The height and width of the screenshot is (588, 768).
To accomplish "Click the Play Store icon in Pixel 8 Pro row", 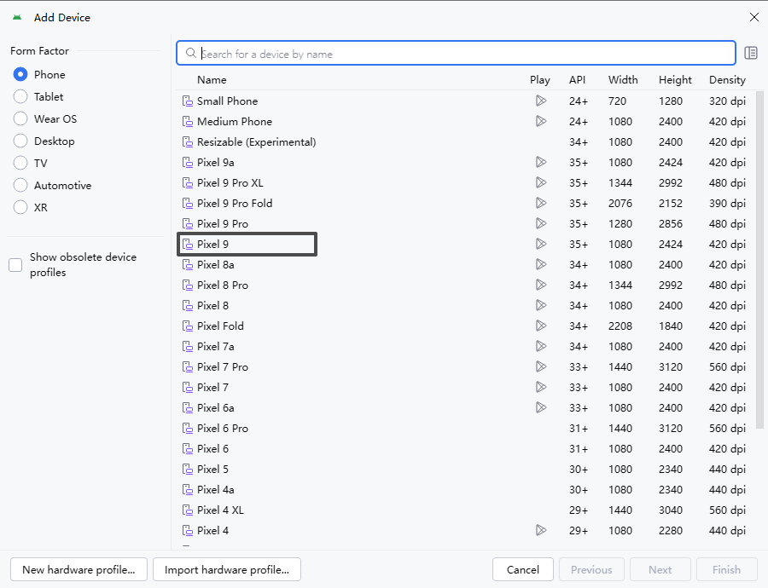I will tap(541, 285).
